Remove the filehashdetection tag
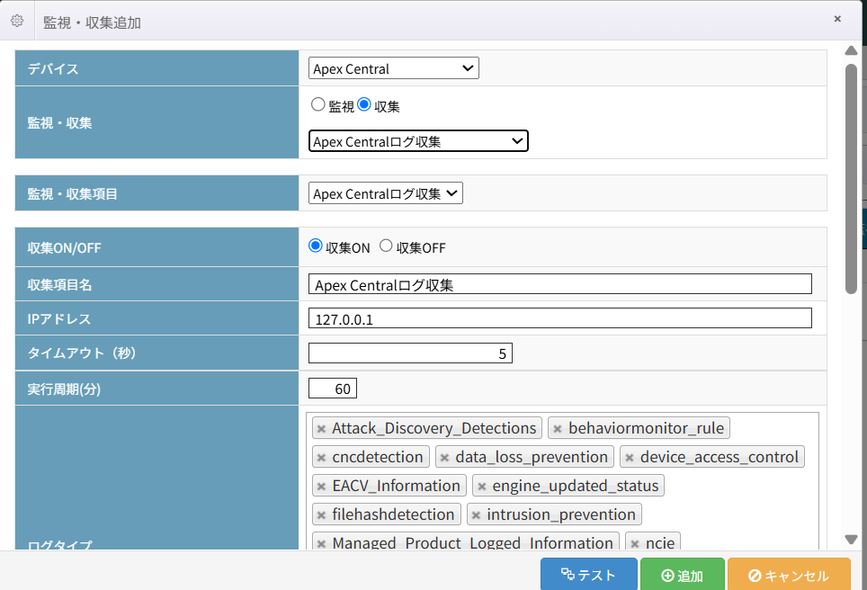The height and width of the screenshot is (590, 867). pyautogui.click(x=321, y=514)
